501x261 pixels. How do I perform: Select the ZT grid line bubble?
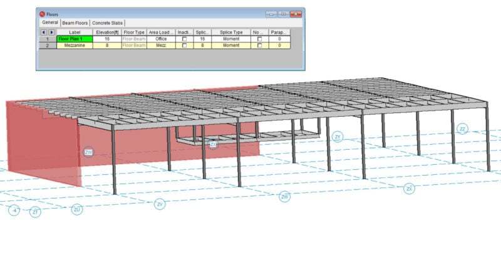(36, 212)
